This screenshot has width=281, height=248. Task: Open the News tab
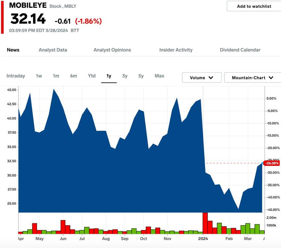point(13,50)
